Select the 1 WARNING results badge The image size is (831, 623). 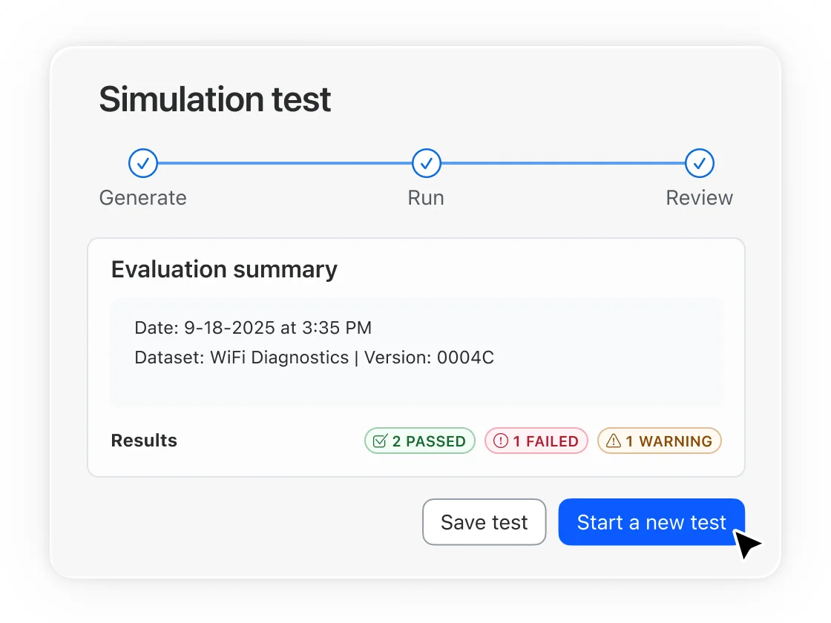click(659, 441)
